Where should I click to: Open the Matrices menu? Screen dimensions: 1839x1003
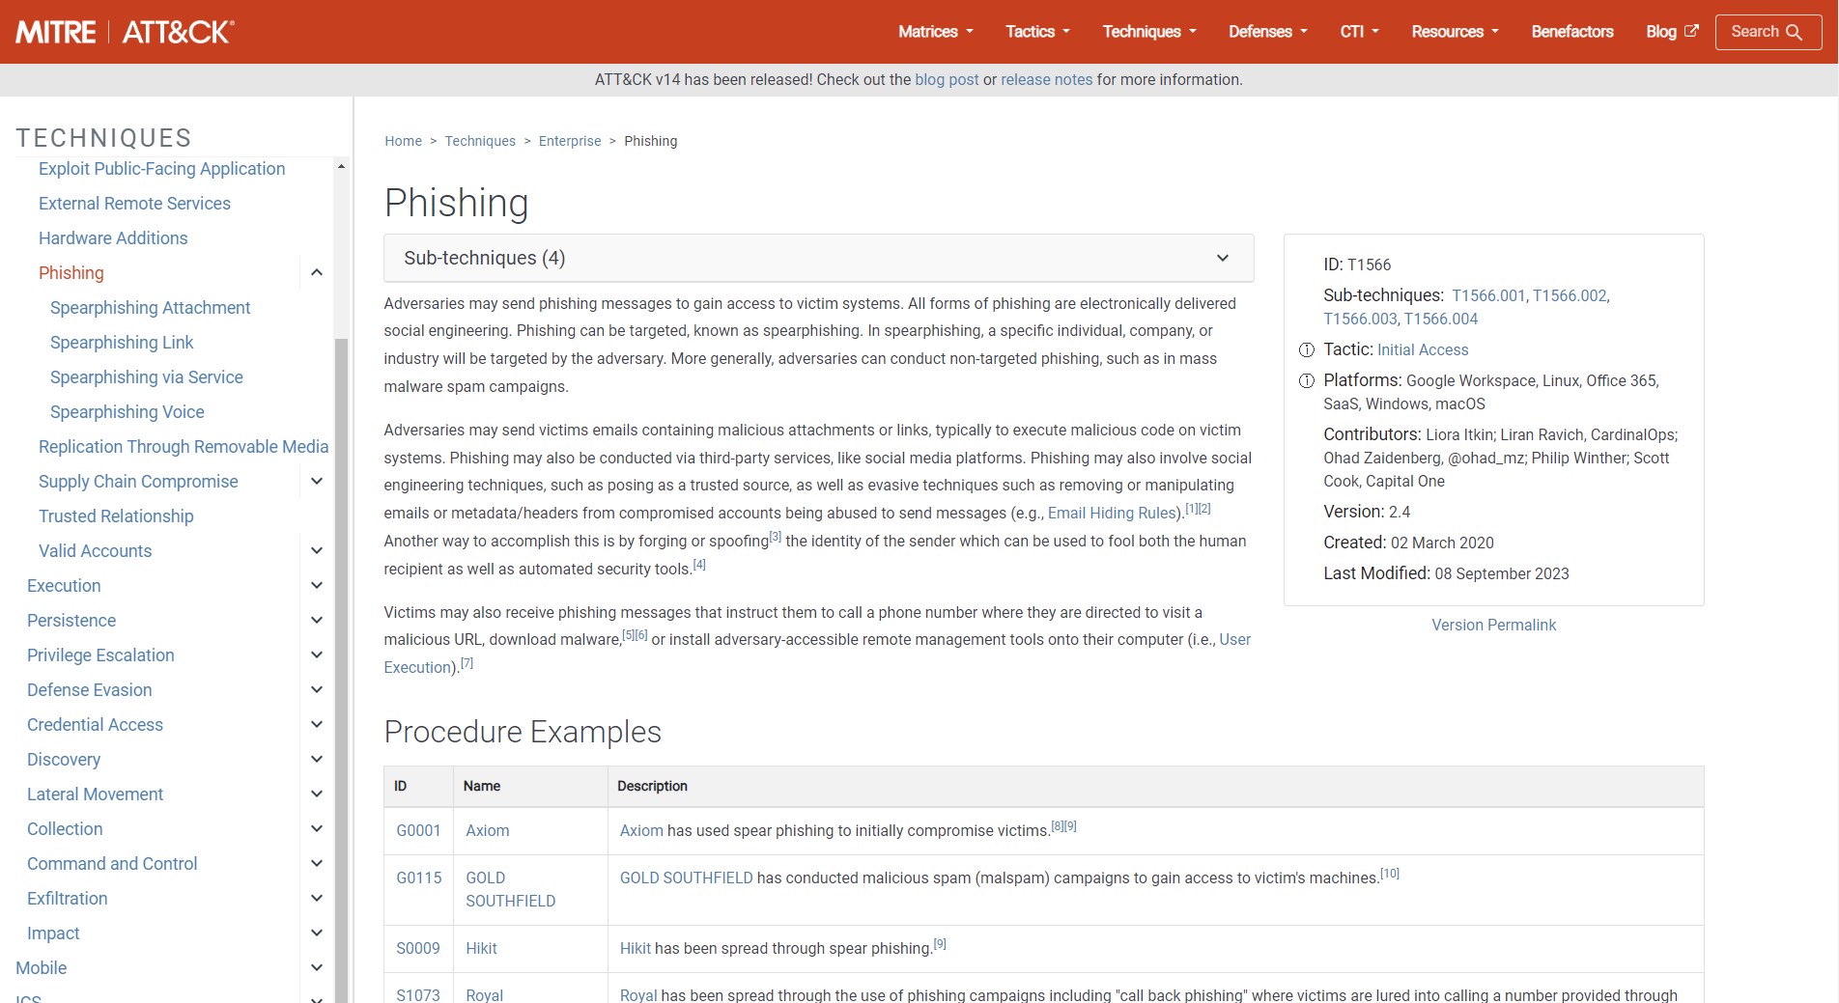935,32
